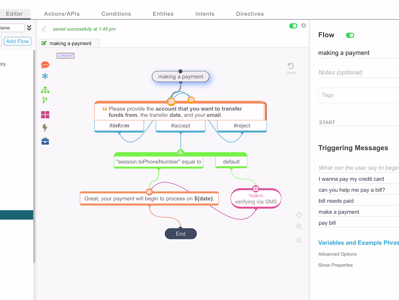Screen dimensions: 399x300
Task: Toggle the green switch beside the gear
Action: point(293,26)
